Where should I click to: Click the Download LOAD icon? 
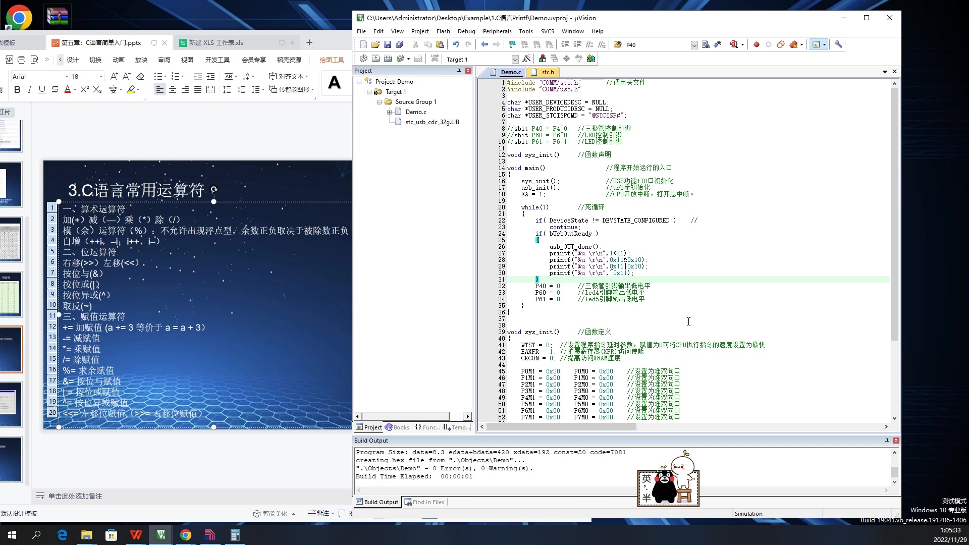click(x=435, y=59)
